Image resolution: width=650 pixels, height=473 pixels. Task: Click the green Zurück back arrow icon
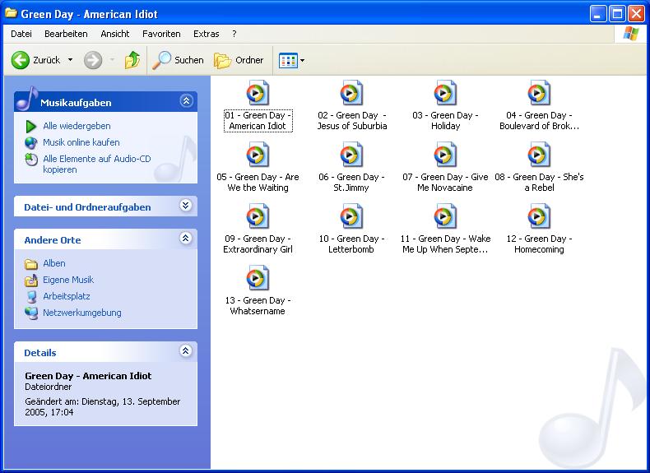click(20, 60)
